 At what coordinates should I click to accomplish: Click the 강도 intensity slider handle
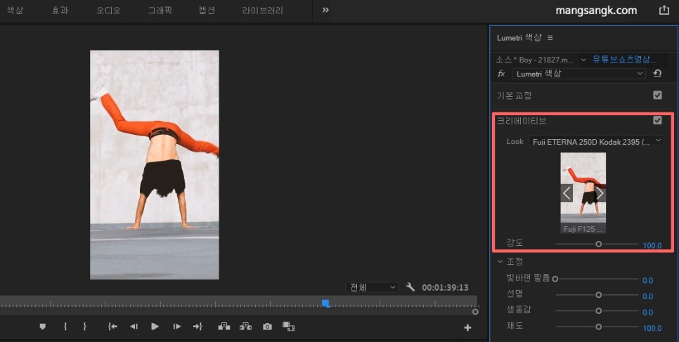pos(598,244)
